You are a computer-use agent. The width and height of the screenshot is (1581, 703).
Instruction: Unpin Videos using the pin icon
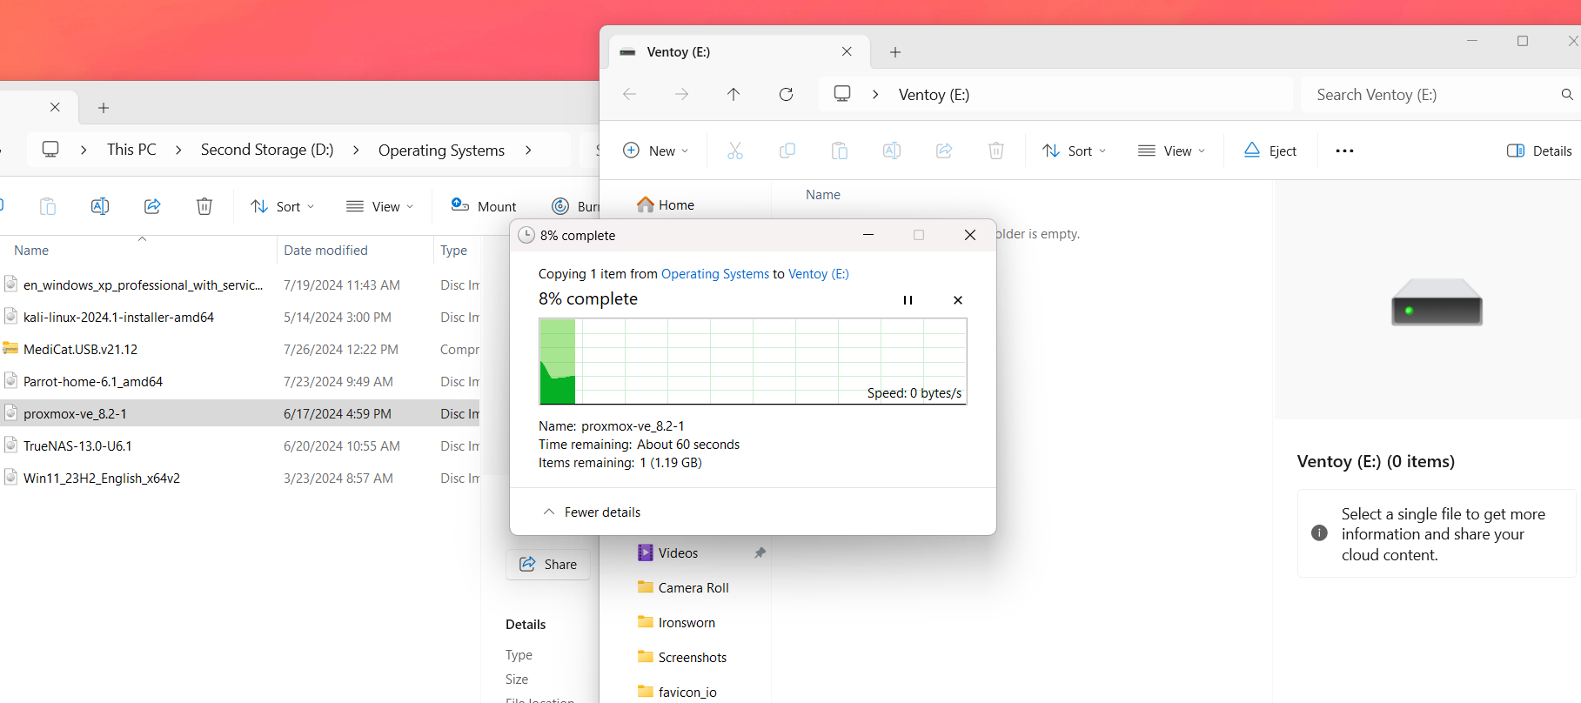(760, 553)
